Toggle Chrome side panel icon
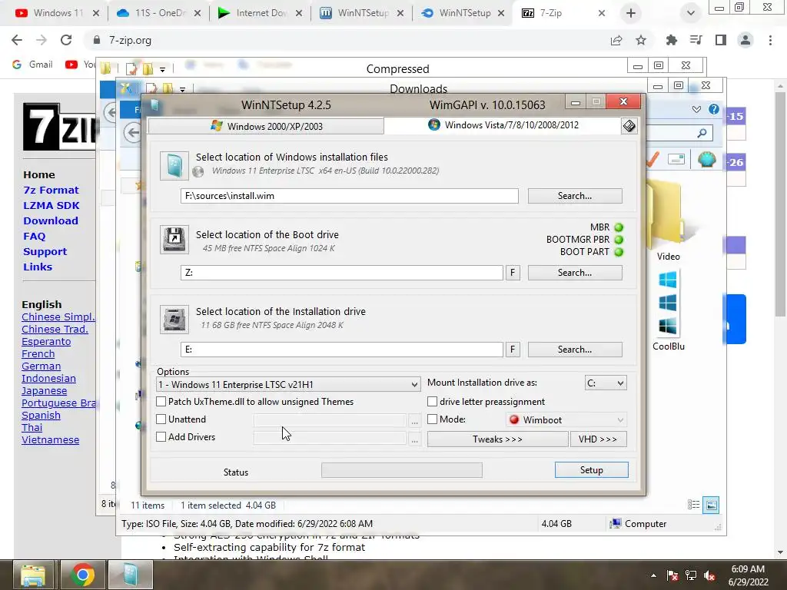The image size is (787, 590). click(721, 40)
